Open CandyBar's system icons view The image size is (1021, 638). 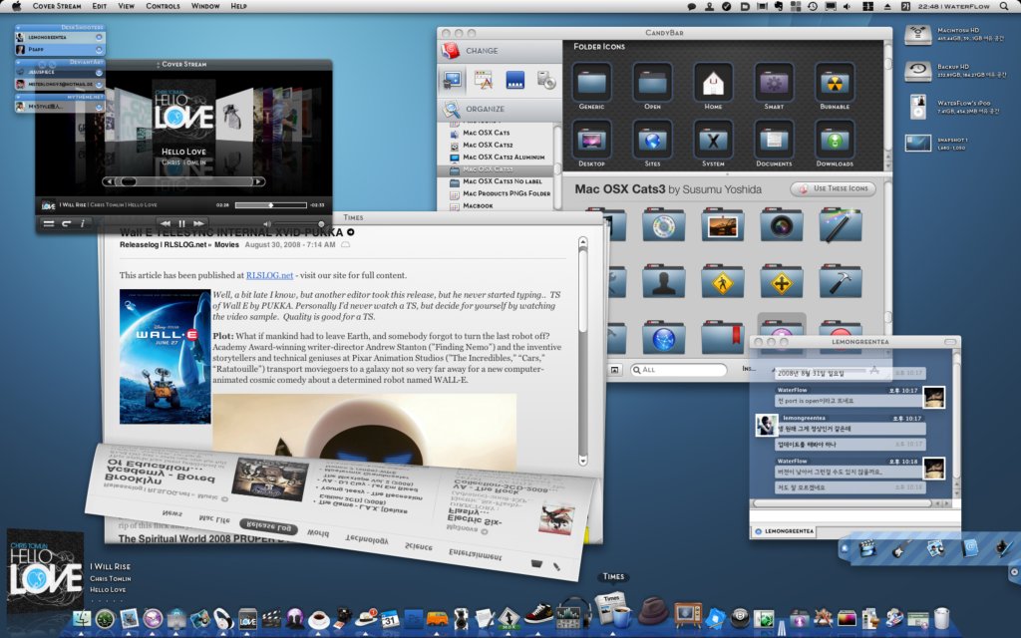[x=452, y=80]
